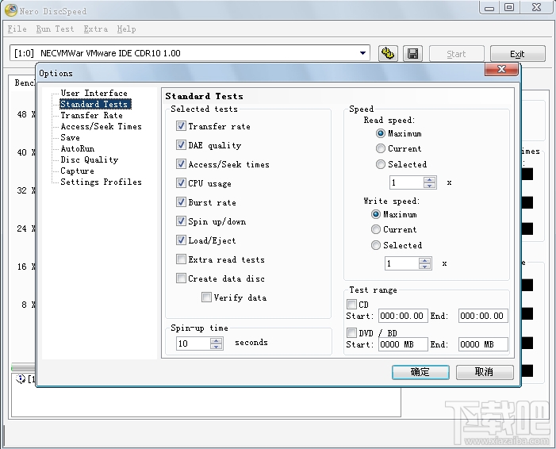Open the drive selection dropdown
The image size is (556, 449).
click(x=362, y=53)
